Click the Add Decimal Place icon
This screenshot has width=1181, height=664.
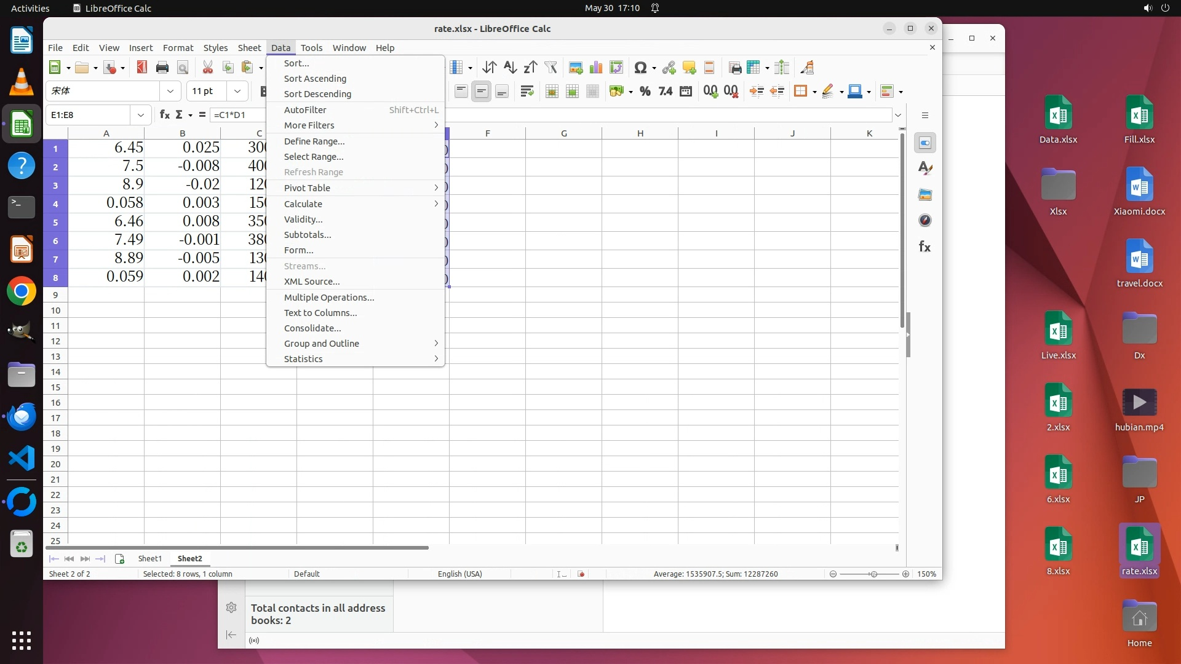pos(710,92)
